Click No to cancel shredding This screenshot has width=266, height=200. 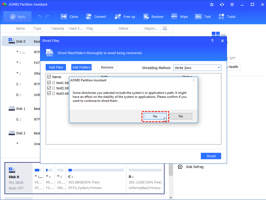(x=181, y=116)
